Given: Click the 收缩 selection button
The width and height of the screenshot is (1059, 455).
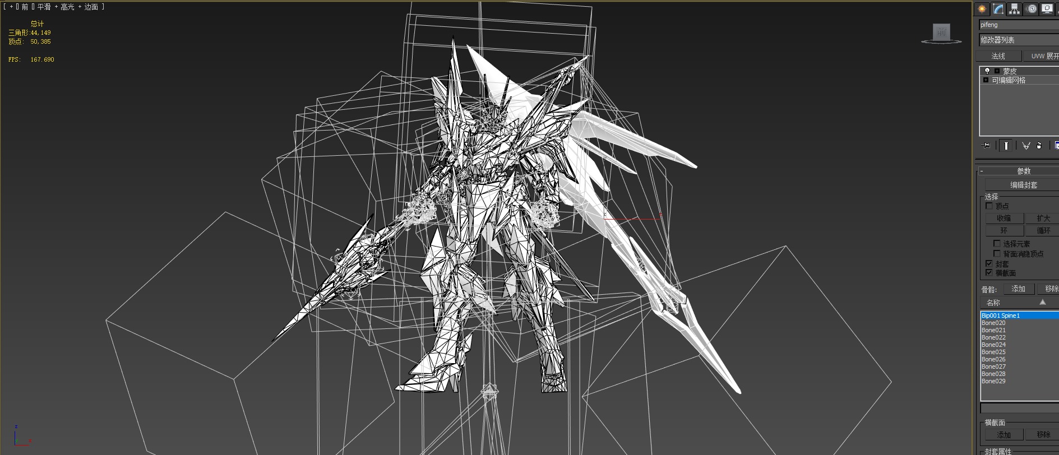Looking at the screenshot, I should click(x=1004, y=218).
